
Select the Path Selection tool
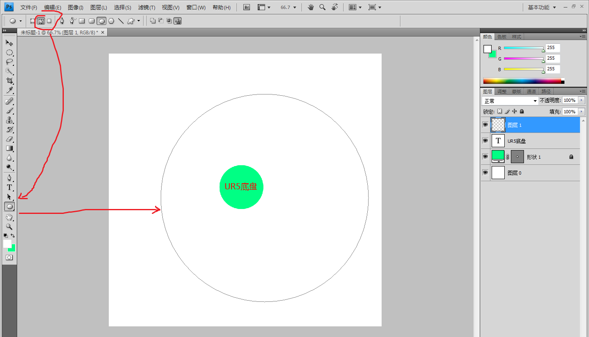point(9,197)
